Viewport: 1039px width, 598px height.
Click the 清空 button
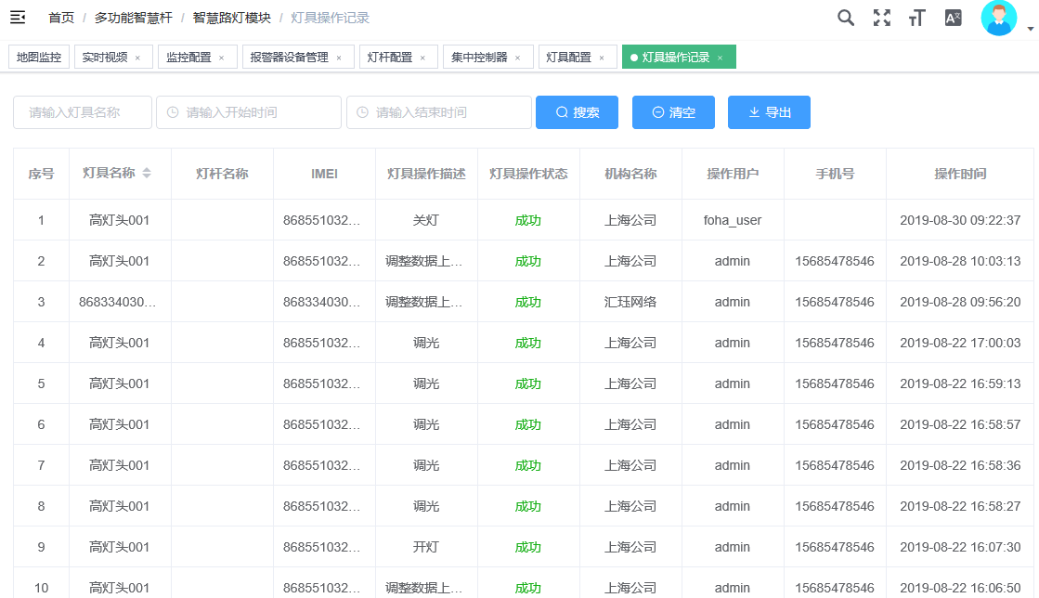[673, 112]
